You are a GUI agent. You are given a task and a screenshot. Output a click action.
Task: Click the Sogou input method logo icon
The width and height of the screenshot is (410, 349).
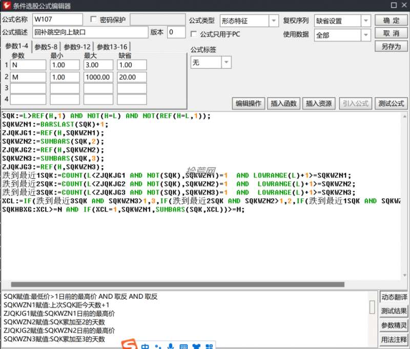pyautogui.click(x=129, y=344)
